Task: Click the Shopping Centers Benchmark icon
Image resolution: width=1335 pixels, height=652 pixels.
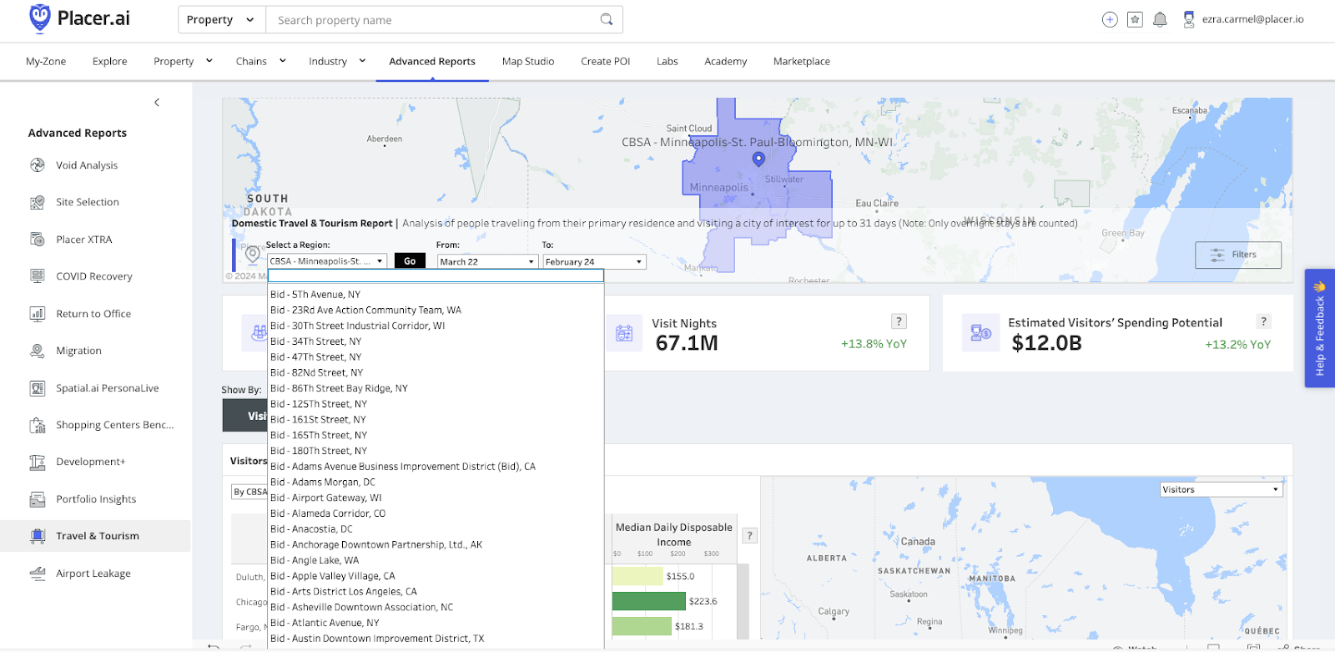Action: (x=38, y=425)
